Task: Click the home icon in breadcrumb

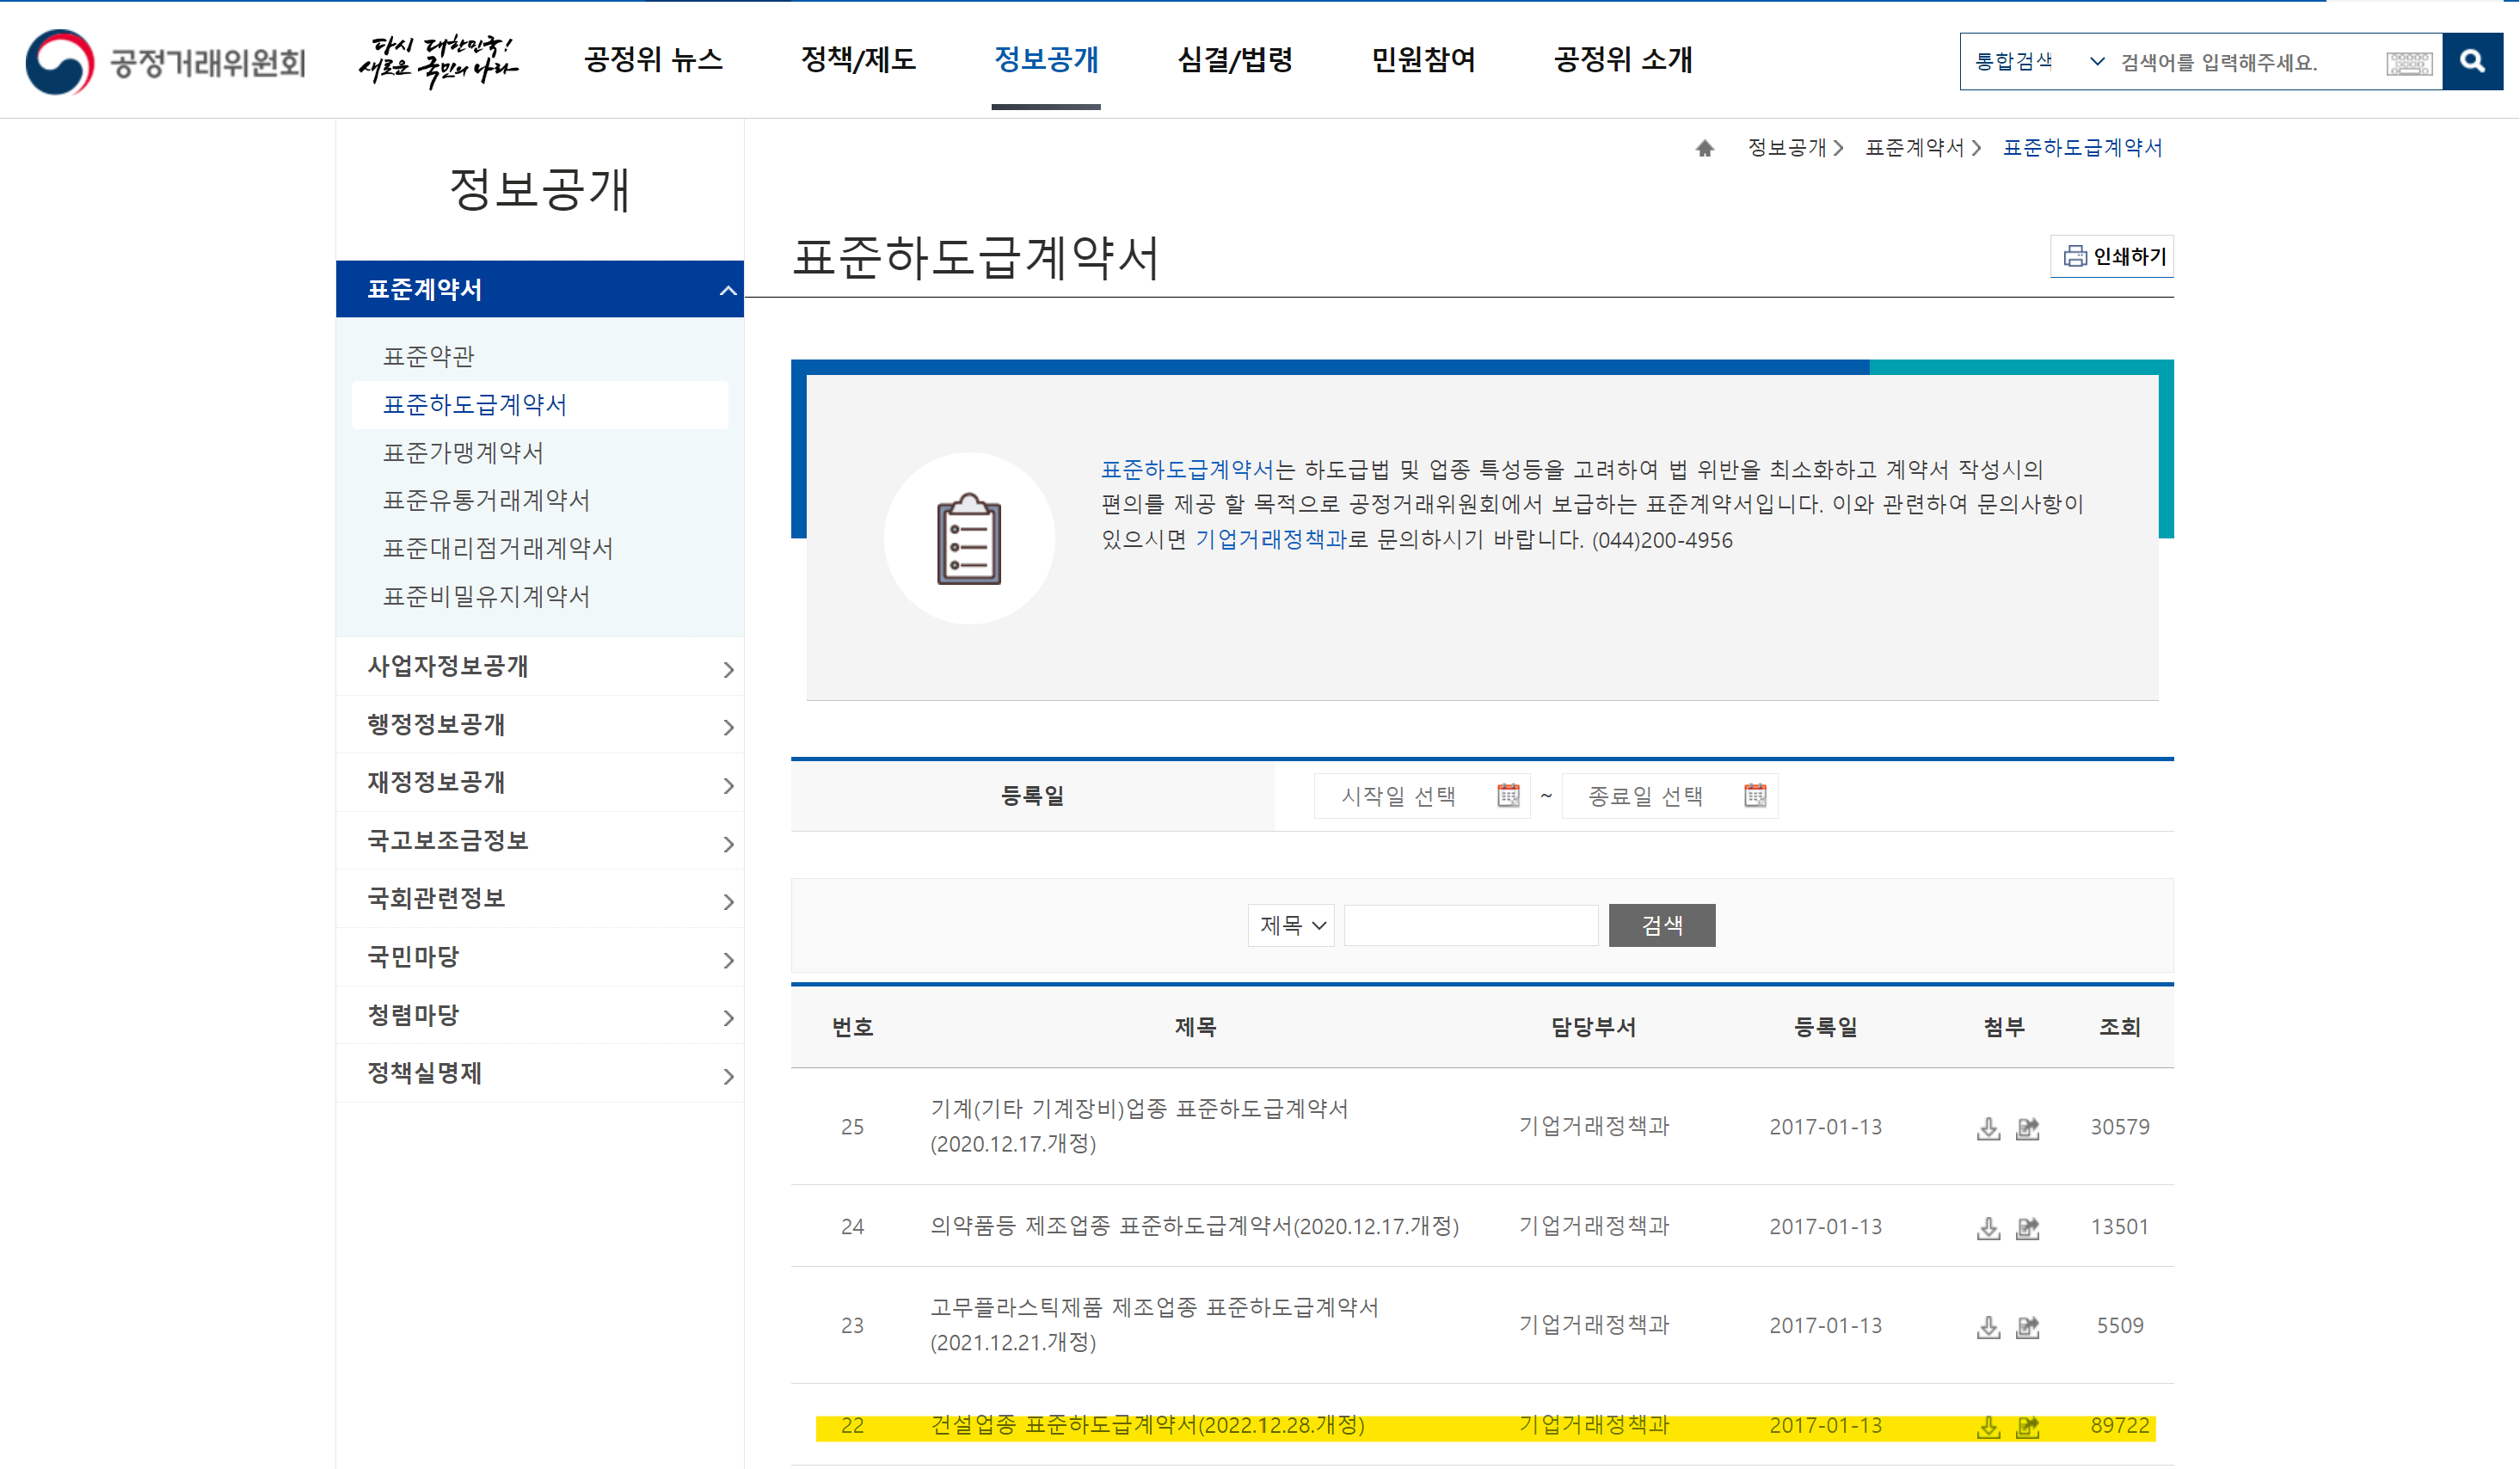Action: 1705,148
